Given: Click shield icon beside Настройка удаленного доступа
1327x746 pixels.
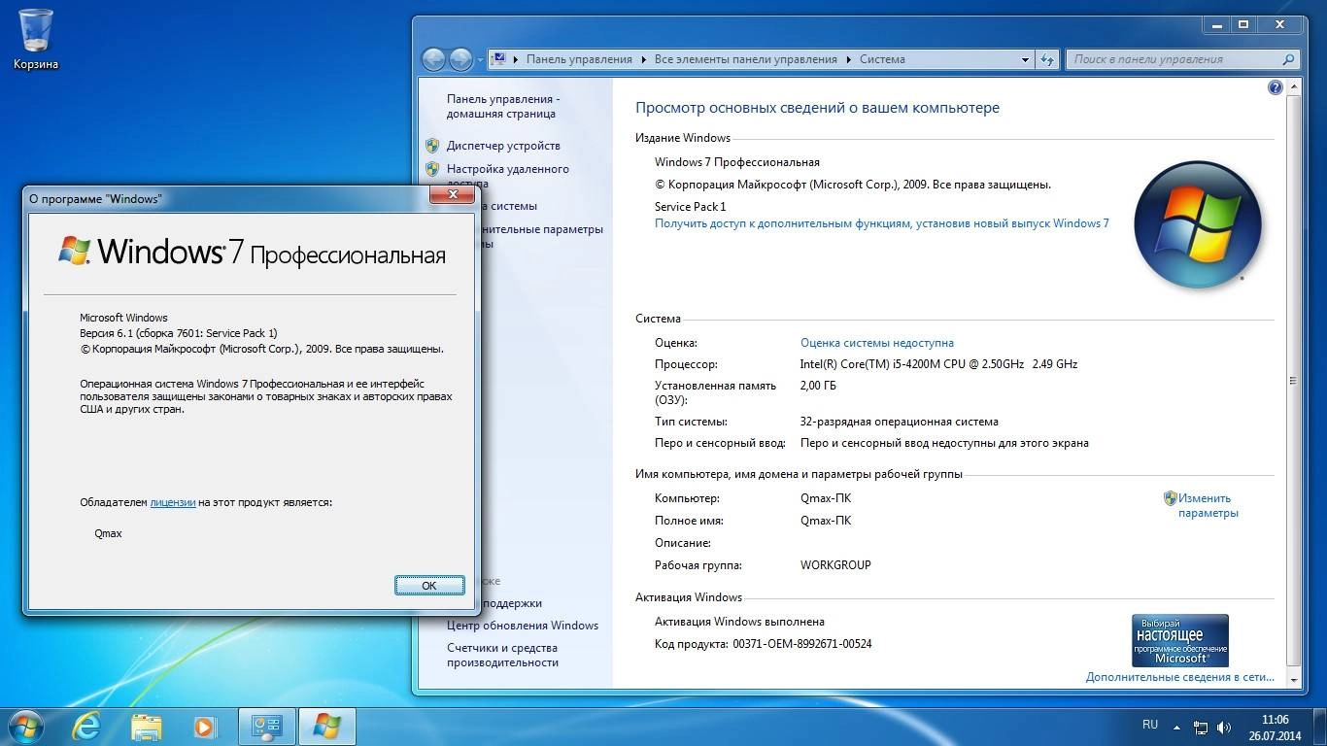Looking at the screenshot, I should (x=432, y=169).
